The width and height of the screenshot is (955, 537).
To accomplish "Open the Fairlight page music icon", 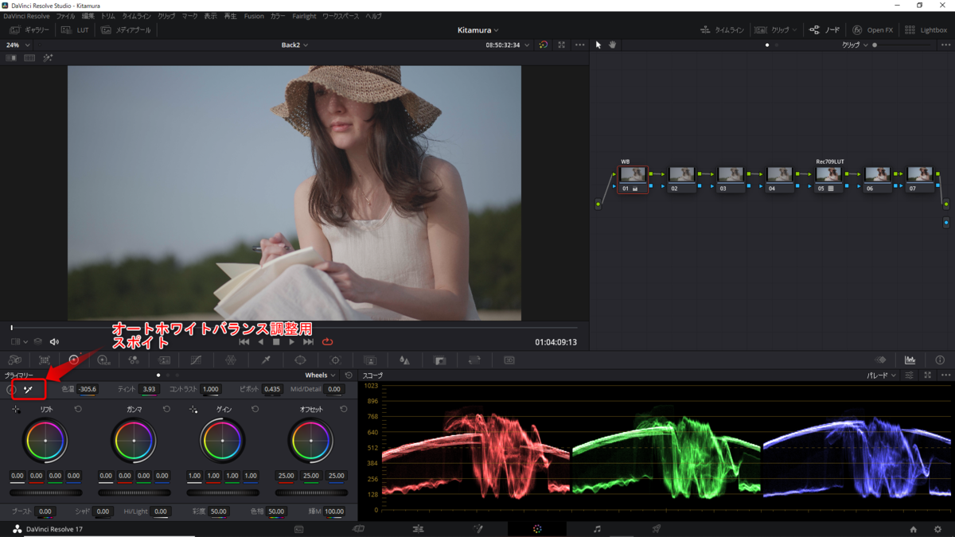I will pos(597,529).
